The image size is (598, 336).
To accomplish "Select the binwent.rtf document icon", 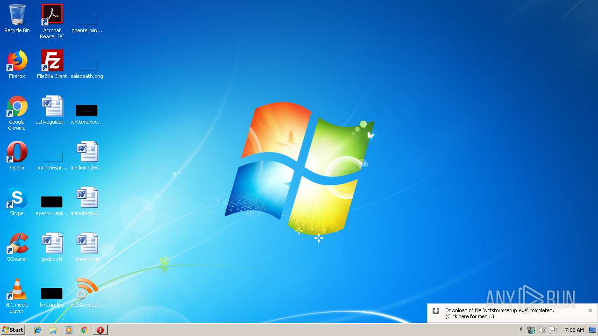I will tap(87, 247).
